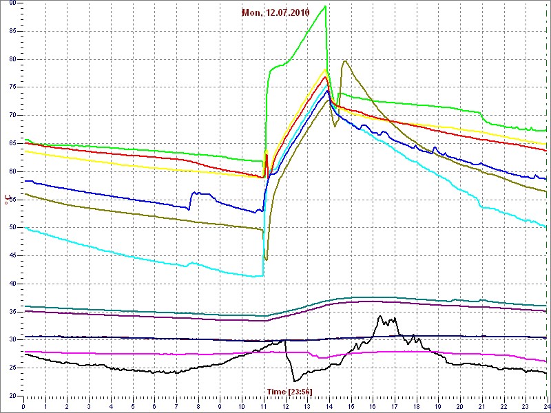Select hour "8" on the time axis
551x413 pixels.
click(x=198, y=406)
